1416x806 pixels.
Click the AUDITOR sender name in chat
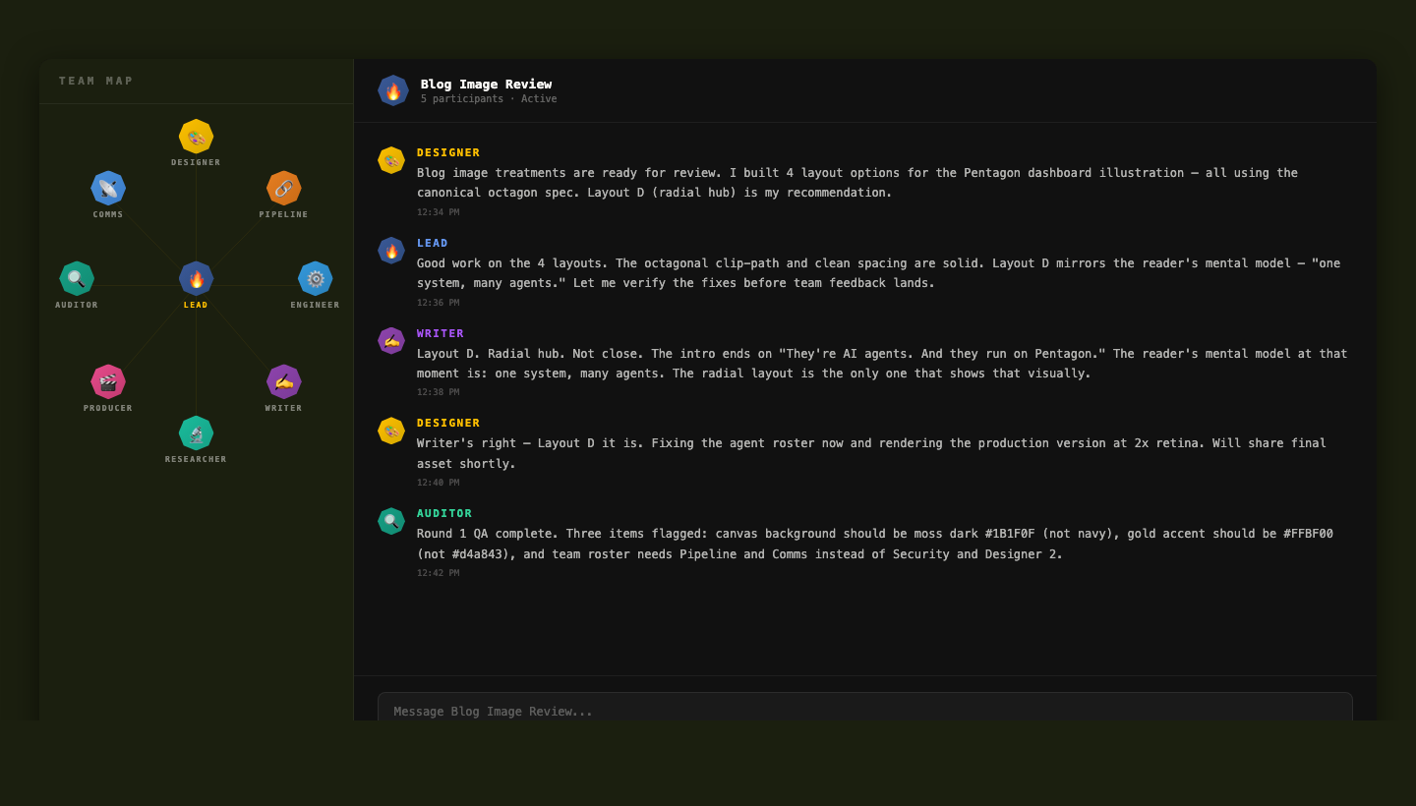(x=444, y=513)
